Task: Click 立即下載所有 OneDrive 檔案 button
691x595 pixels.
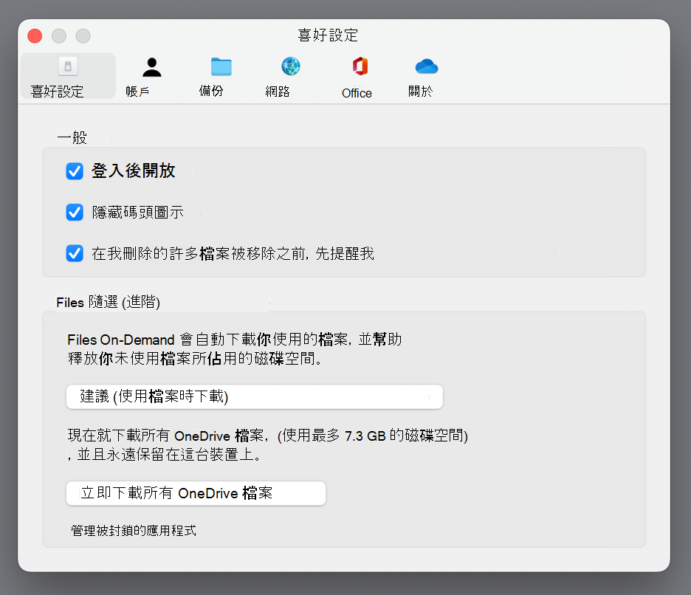Action: click(x=196, y=493)
